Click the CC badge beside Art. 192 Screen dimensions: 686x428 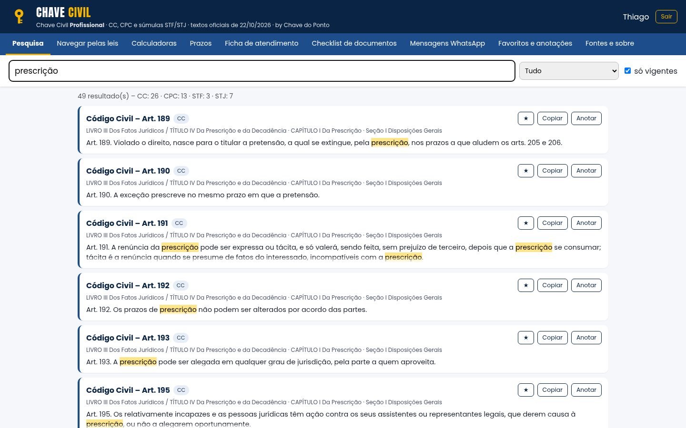[181, 285]
